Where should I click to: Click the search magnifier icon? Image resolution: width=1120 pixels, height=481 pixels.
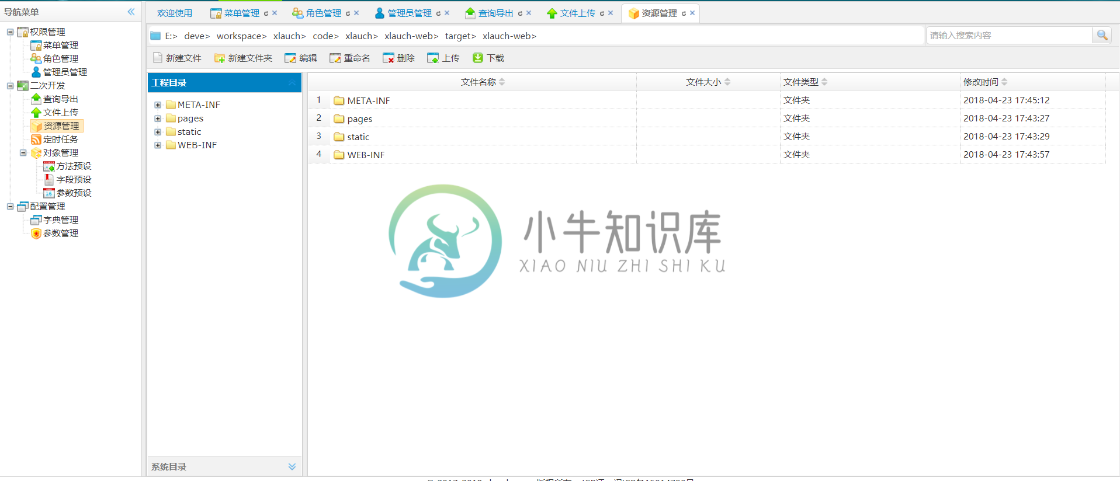pos(1102,35)
